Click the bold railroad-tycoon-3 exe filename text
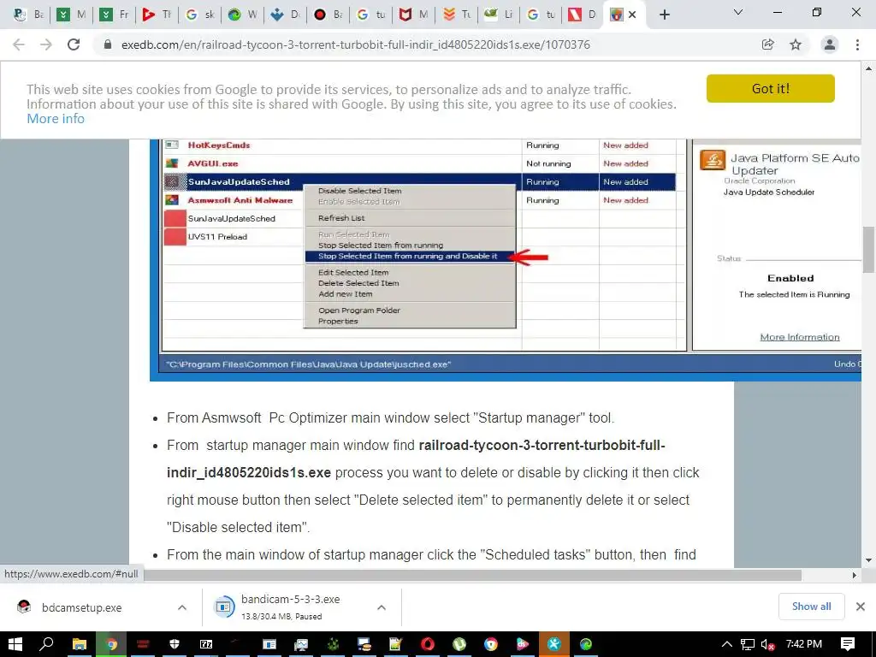Screen dimensions: 876x657 pos(417,459)
